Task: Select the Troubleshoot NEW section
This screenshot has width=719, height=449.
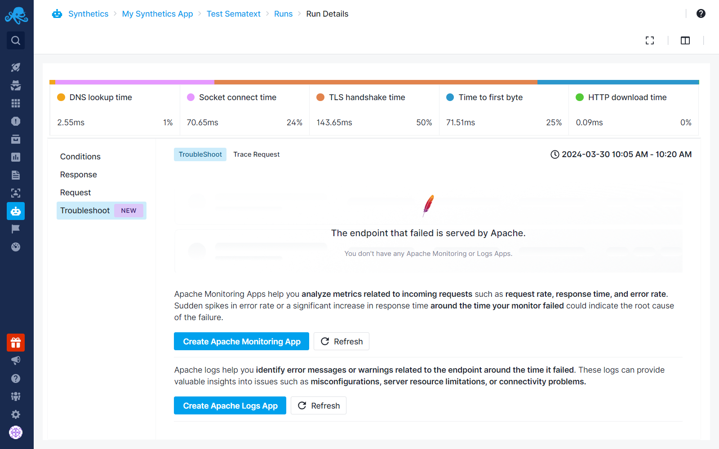Action: point(102,211)
